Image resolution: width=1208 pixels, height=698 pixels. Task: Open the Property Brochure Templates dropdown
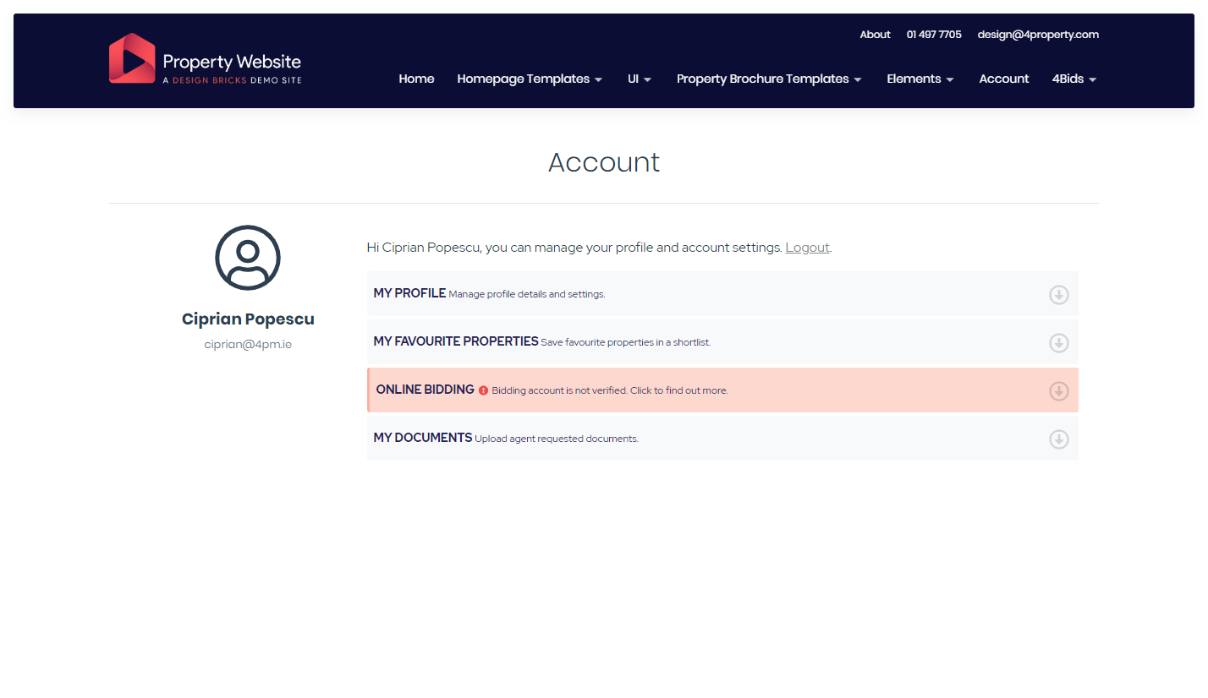(769, 79)
